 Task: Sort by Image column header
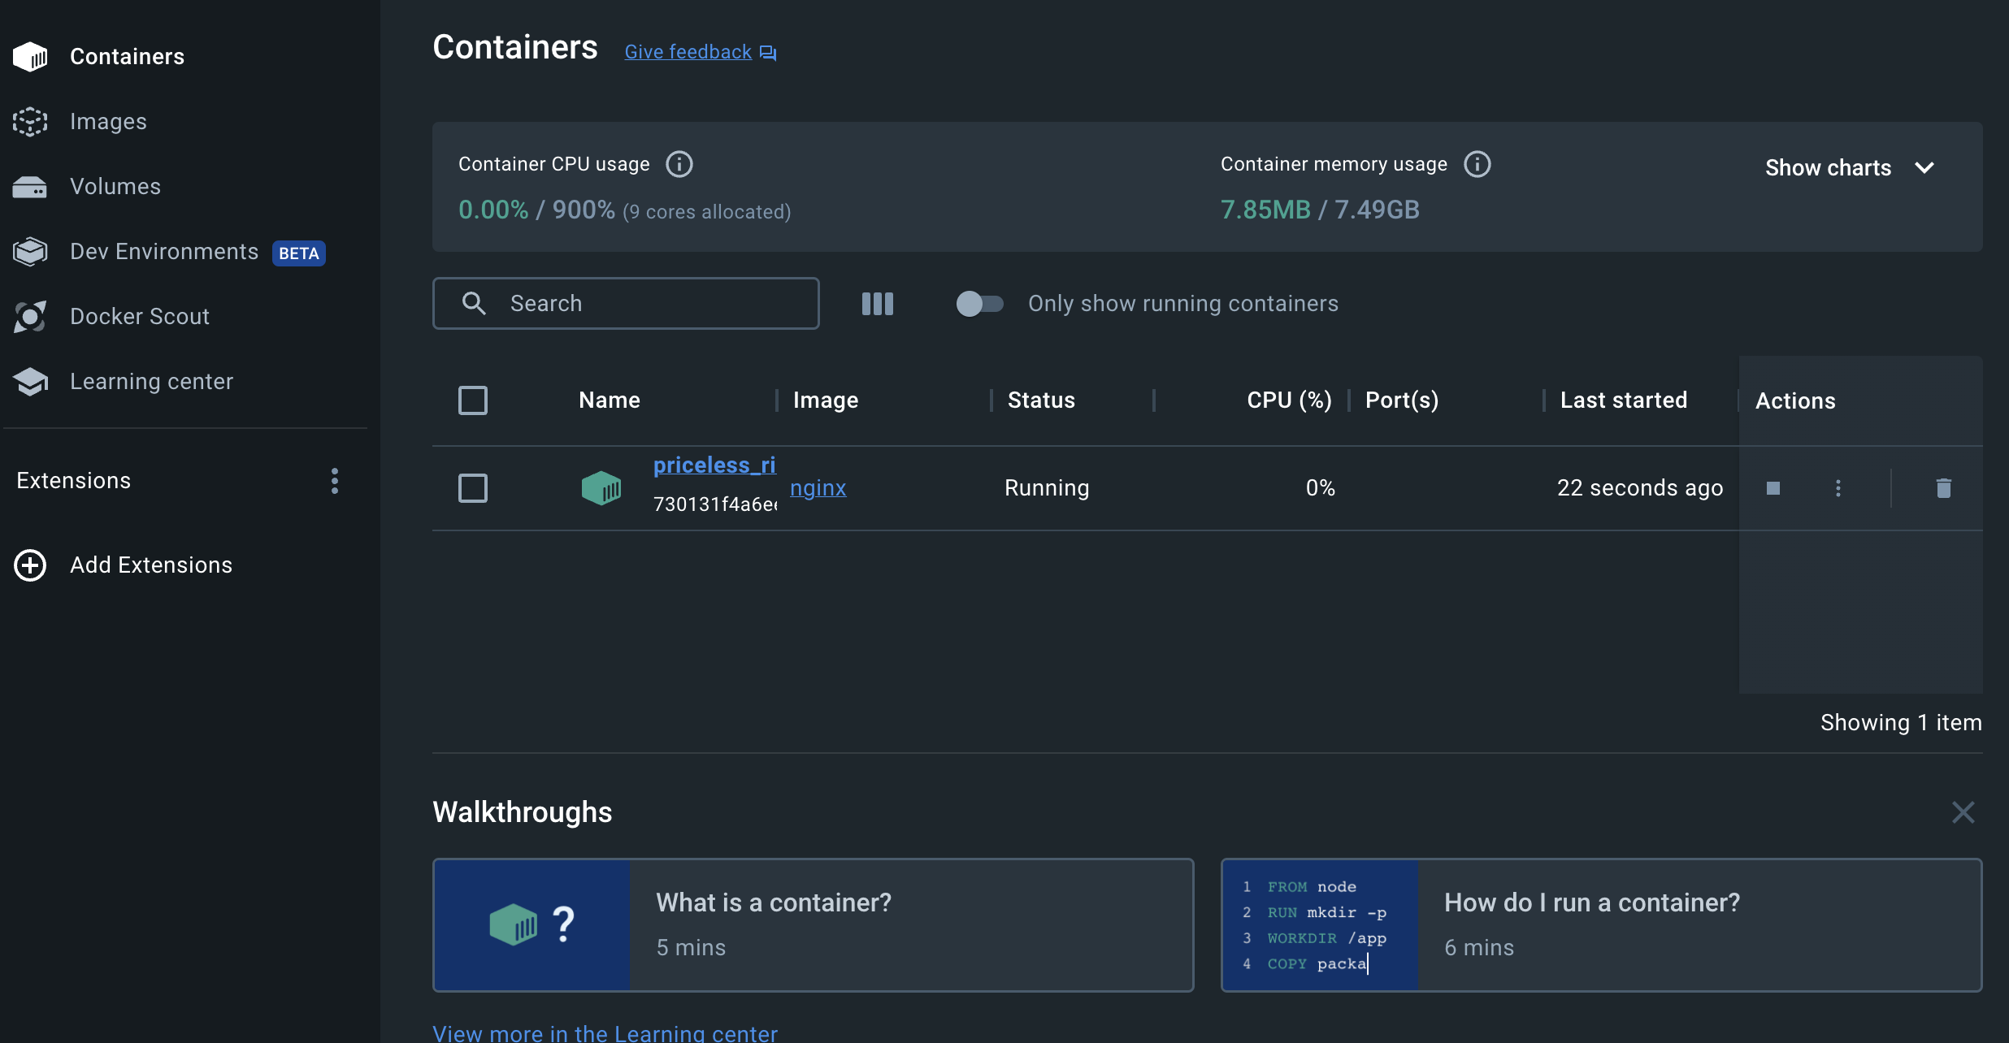pos(826,400)
